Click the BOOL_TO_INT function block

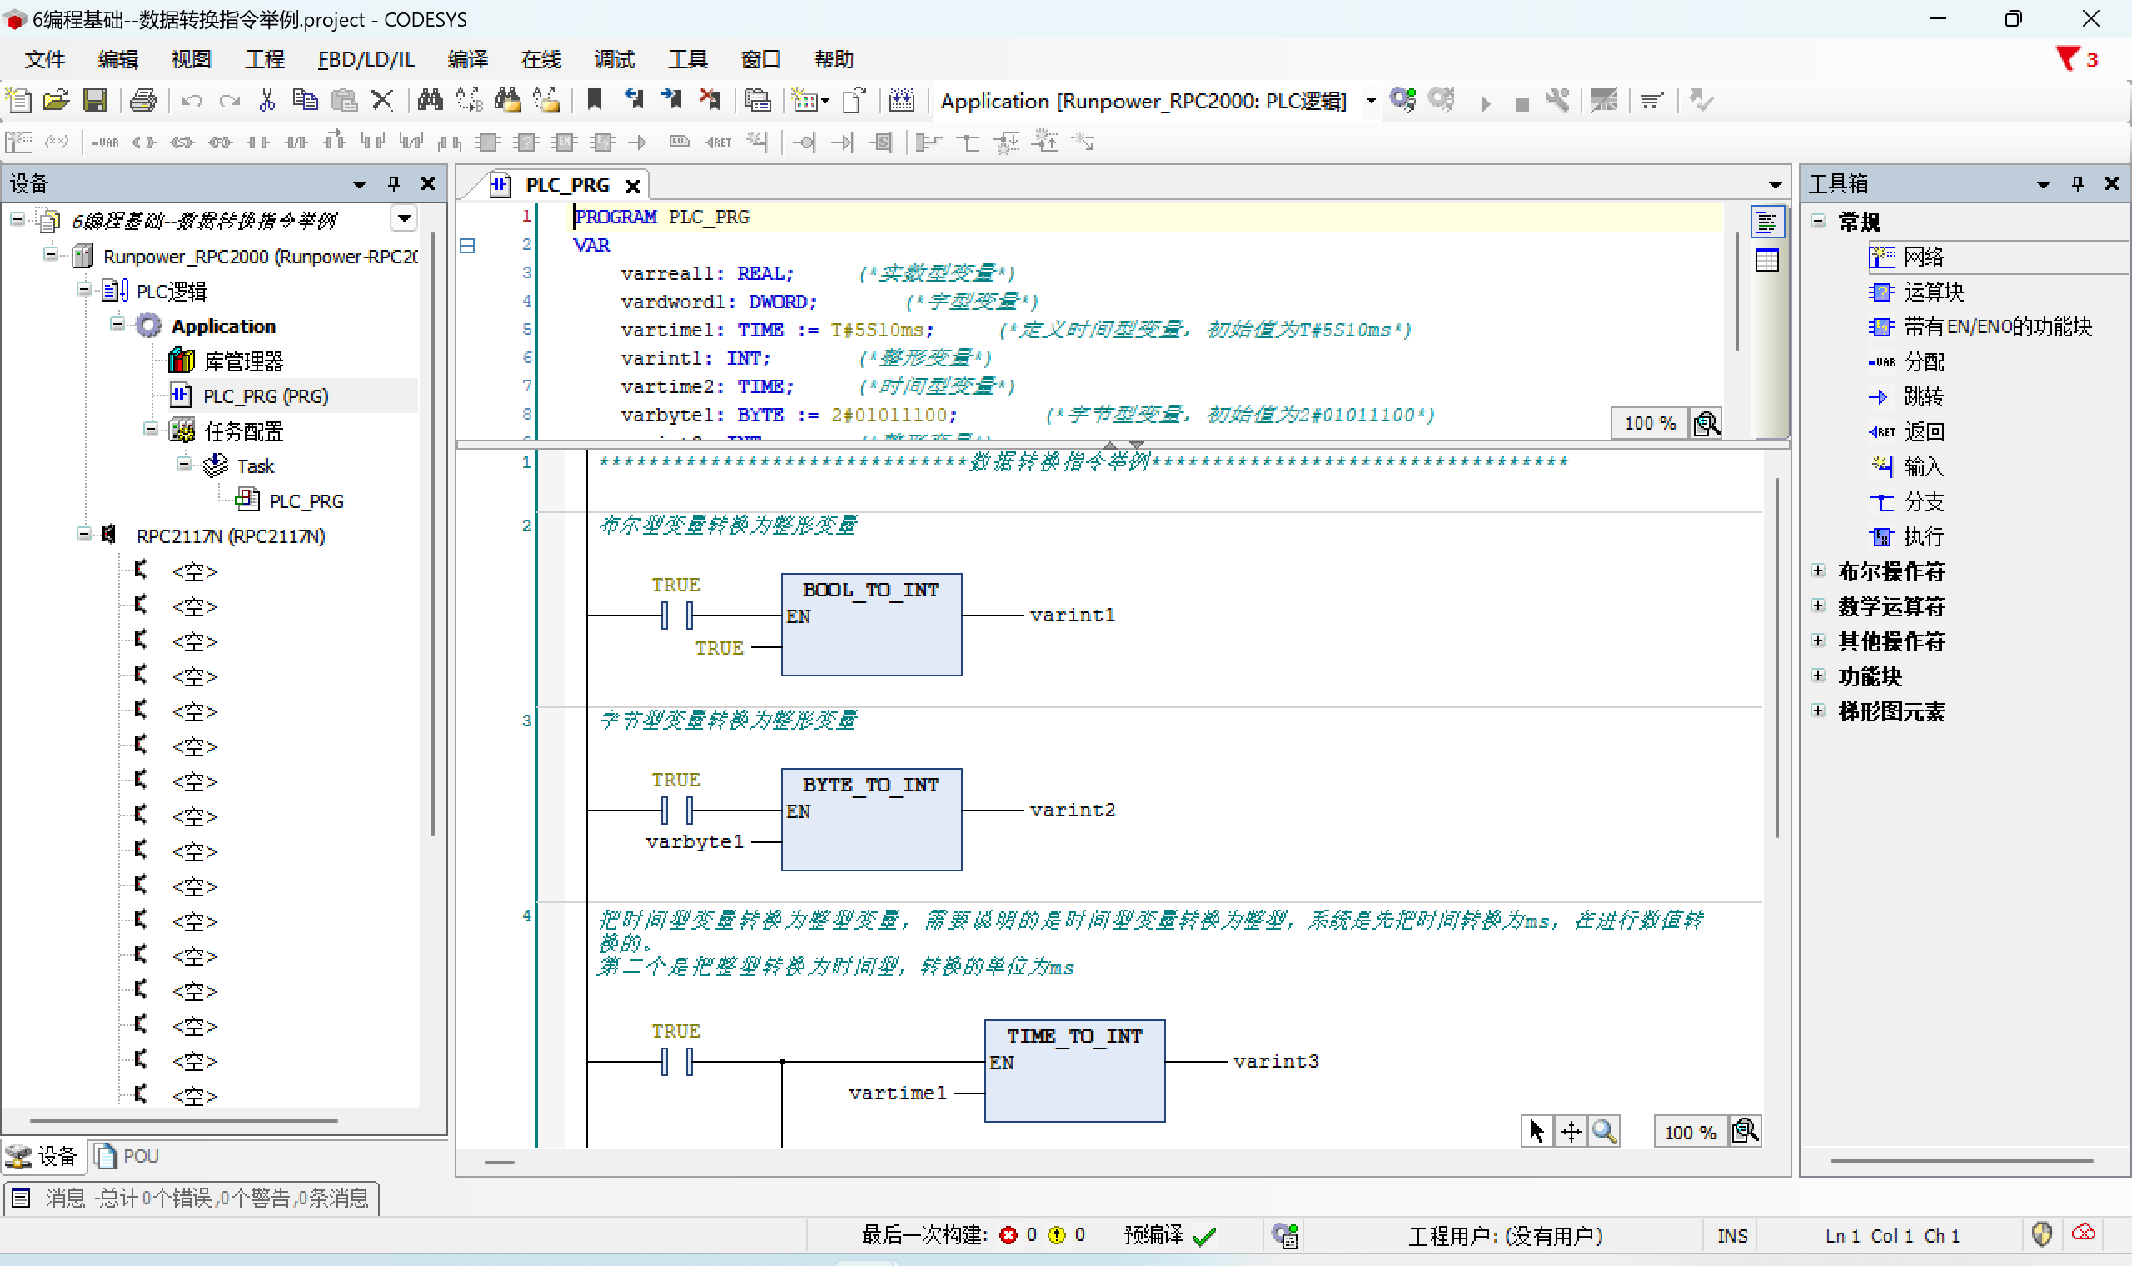click(872, 625)
